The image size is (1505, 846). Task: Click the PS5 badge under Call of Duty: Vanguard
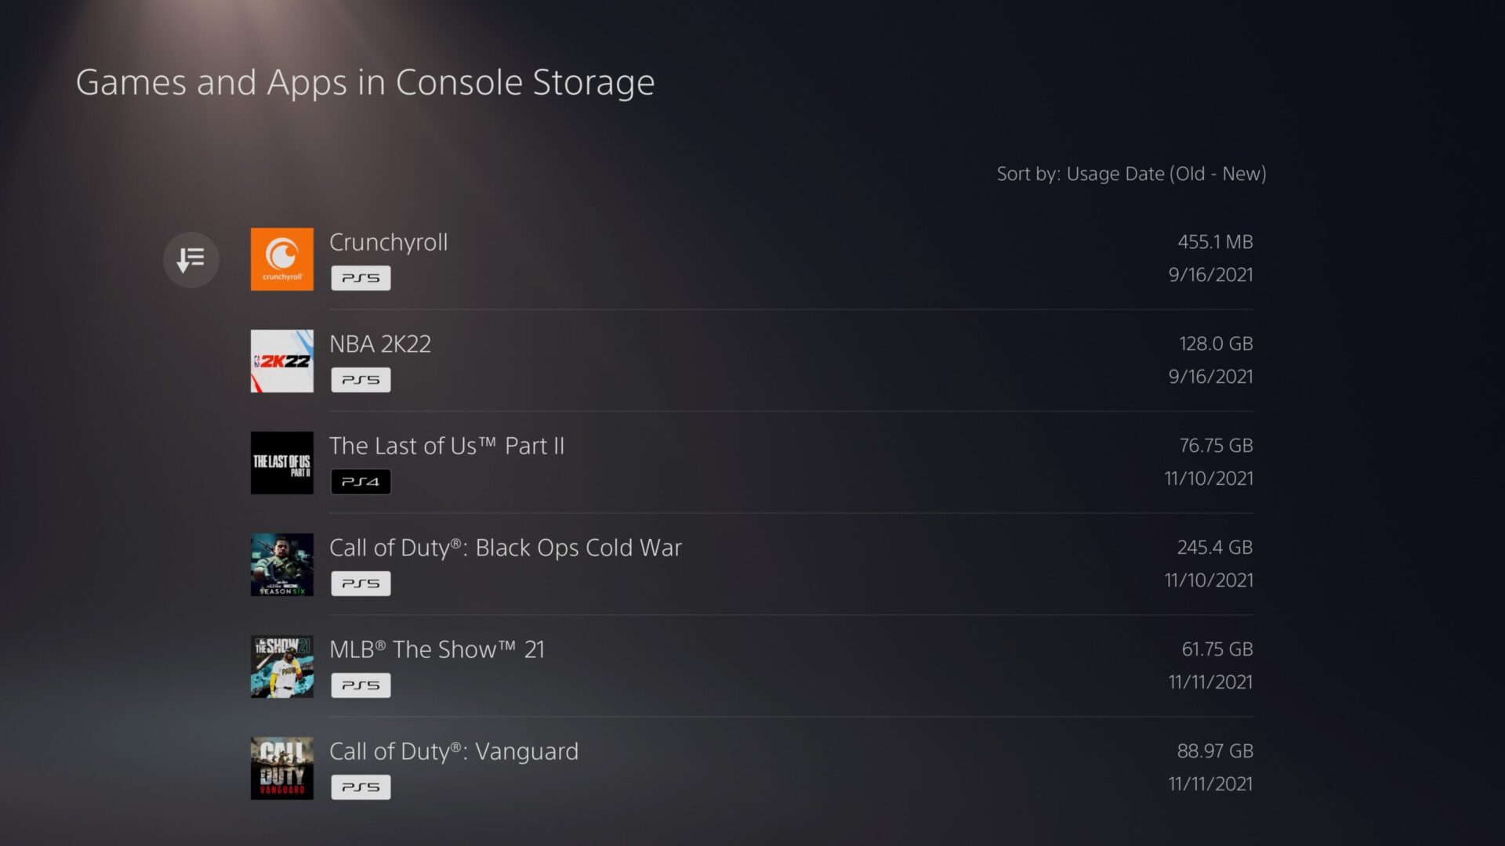tap(361, 787)
